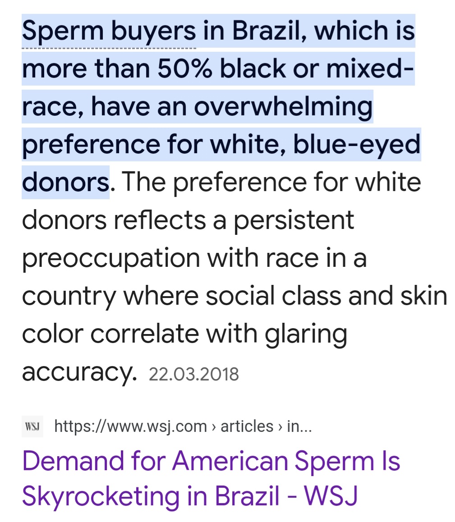Click the dotted-underlined 'Sperm buyers' phrase
Viewport: 455px width, 522px height.
[109, 31]
